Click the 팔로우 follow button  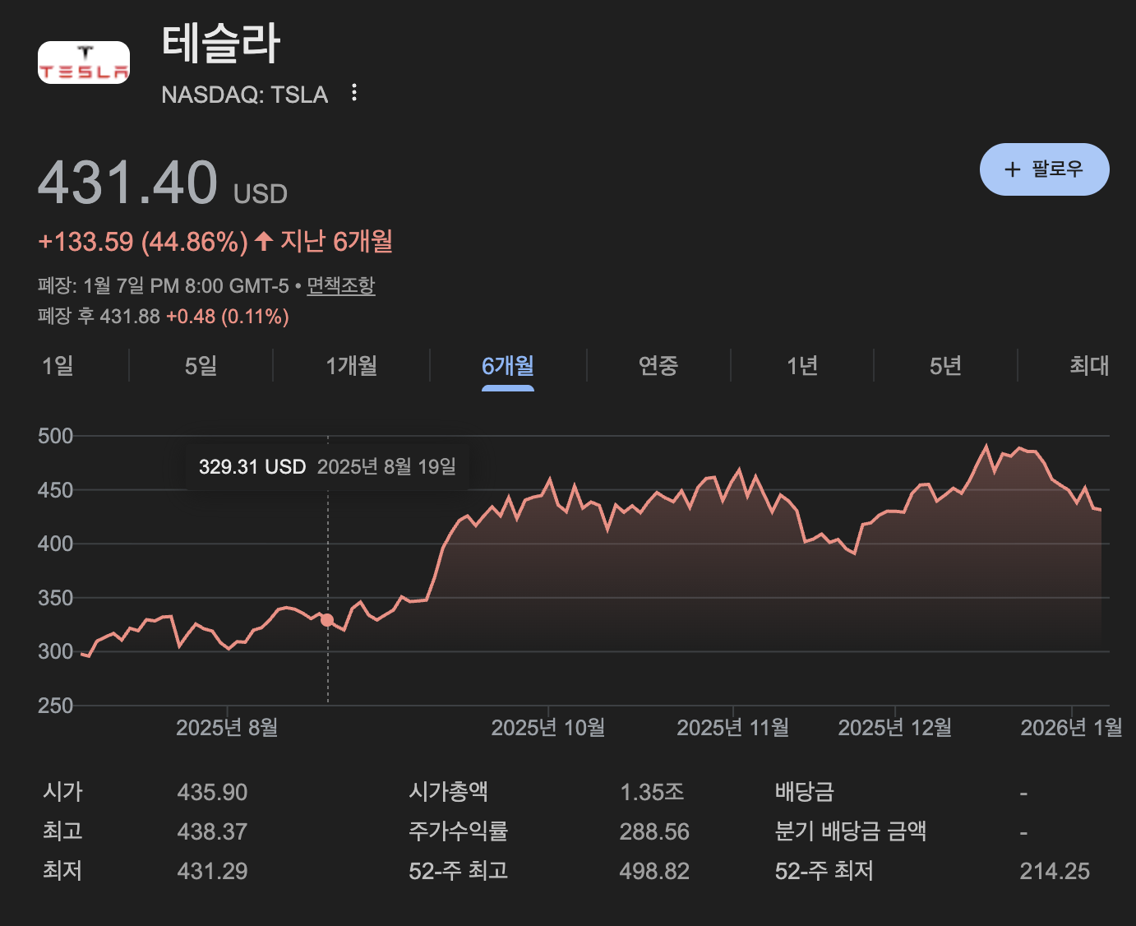coord(1044,169)
